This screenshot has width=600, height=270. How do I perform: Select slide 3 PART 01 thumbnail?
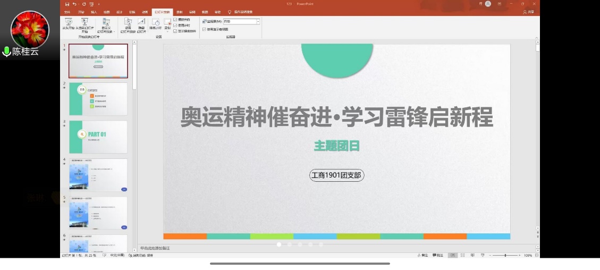pyautogui.click(x=98, y=137)
